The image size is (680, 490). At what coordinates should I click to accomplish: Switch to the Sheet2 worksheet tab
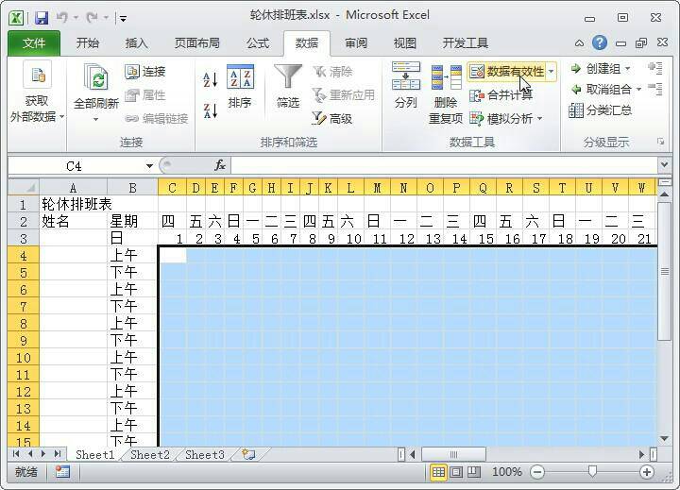tap(150, 454)
